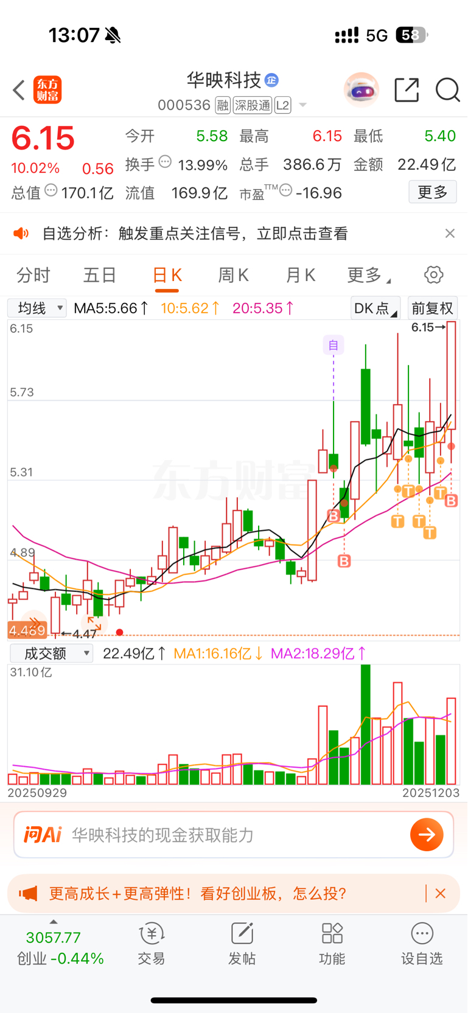The height and width of the screenshot is (1013, 468).
Task: Open the 东方财富 logo icon
Action: click(x=47, y=90)
